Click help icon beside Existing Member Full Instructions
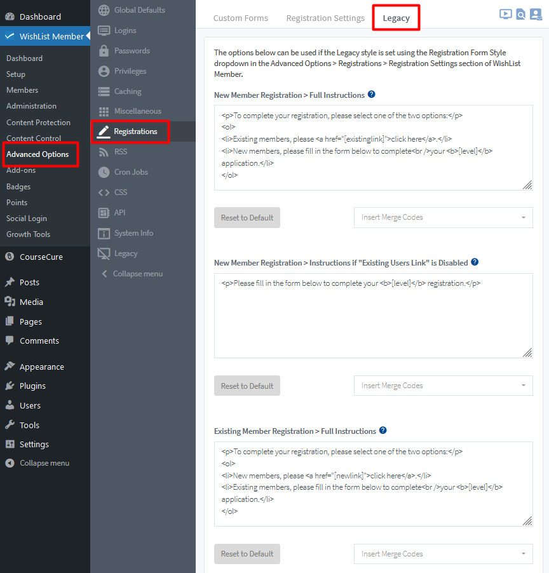The image size is (549, 573). click(x=383, y=431)
